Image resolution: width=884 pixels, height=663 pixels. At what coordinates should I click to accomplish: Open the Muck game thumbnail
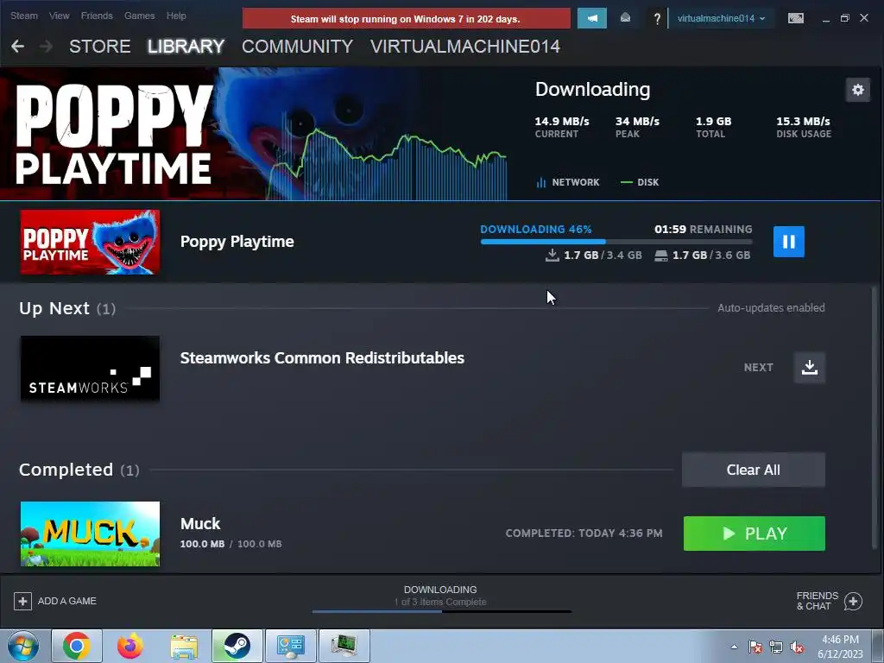click(x=90, y=534)
